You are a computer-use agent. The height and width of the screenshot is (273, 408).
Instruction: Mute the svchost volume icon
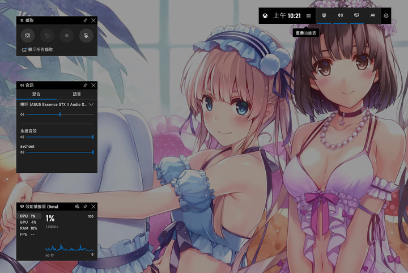click(x=22, y=152)
